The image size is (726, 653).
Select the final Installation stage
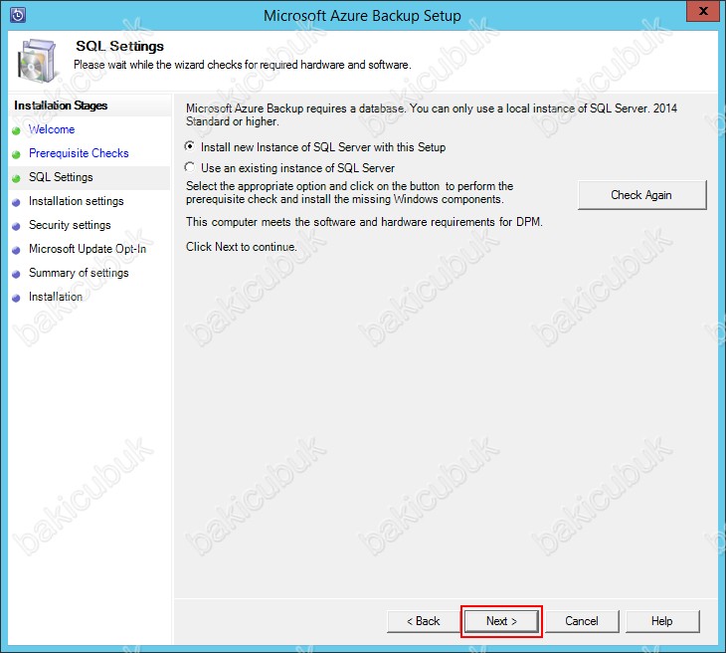(x=56, y=297)
